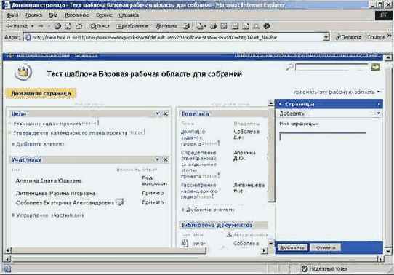Open the address bar dropdown arrow
Image resolution: width=394 pixels, height=275 pixels.
tap(326, 37)
